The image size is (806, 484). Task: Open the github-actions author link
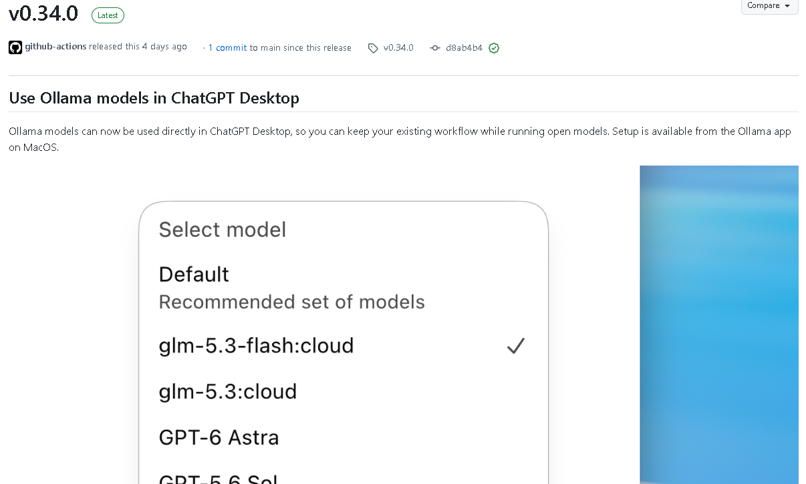(55, 47)
